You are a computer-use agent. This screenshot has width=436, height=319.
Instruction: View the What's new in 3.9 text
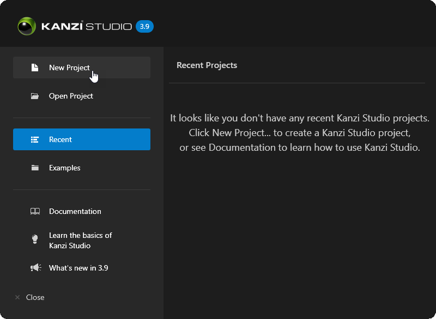click(78, 268)
